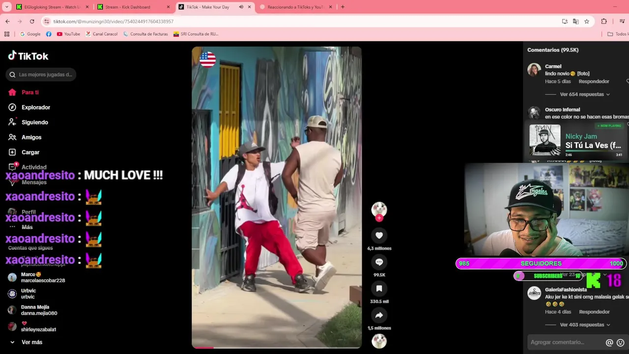Click install app icon in address bar
The width and height of the screenshot is (629, 354).
[565, 22]
